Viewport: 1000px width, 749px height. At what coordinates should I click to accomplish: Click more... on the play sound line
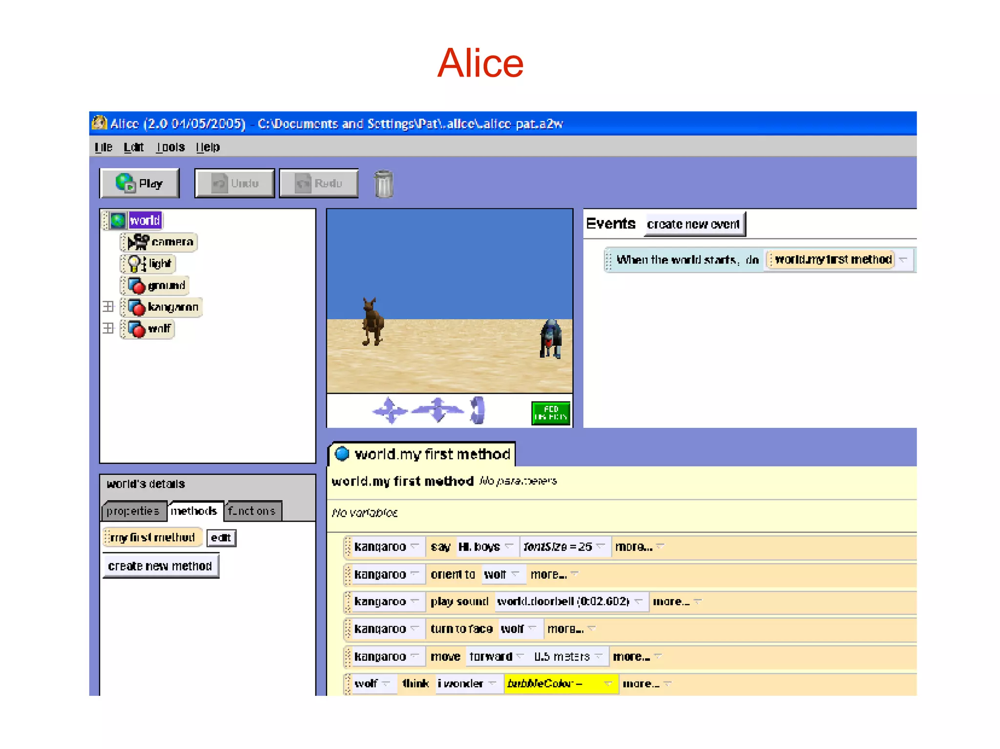pos(677,602)
